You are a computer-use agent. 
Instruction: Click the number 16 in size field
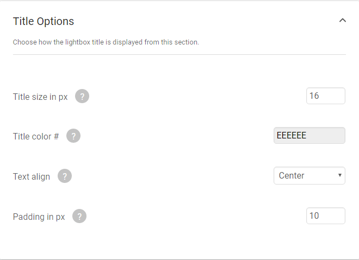314,96
